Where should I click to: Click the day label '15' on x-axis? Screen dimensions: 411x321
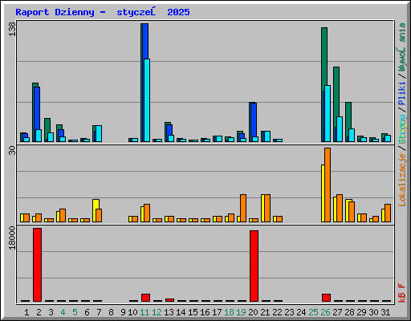[193, 312]
